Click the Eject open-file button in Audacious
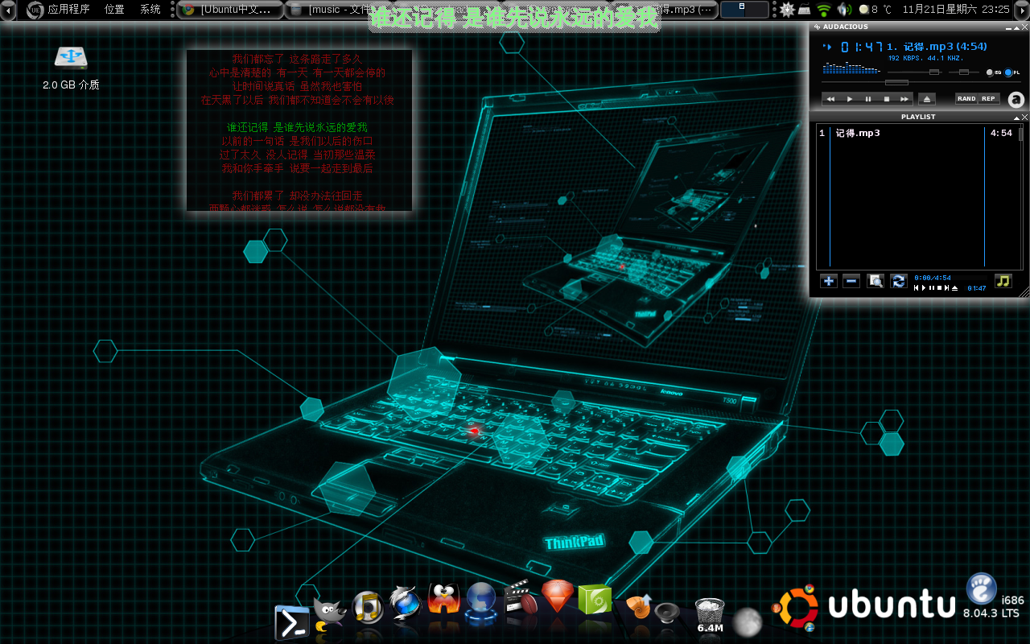The height and width of the screenshot is (644, 1030). tap(926, 99)
